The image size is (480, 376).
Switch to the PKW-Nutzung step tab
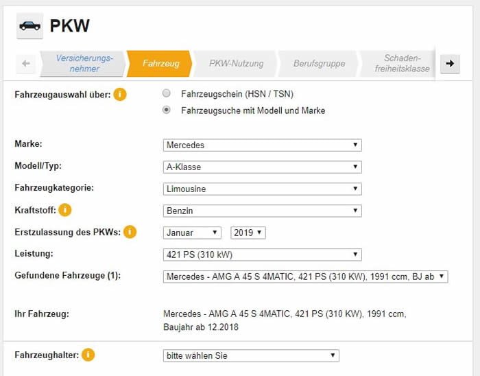(236, 64)
